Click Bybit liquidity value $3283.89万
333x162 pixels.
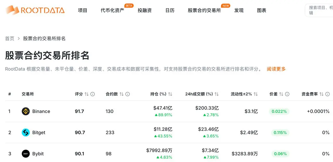click(x=245, y=154)
